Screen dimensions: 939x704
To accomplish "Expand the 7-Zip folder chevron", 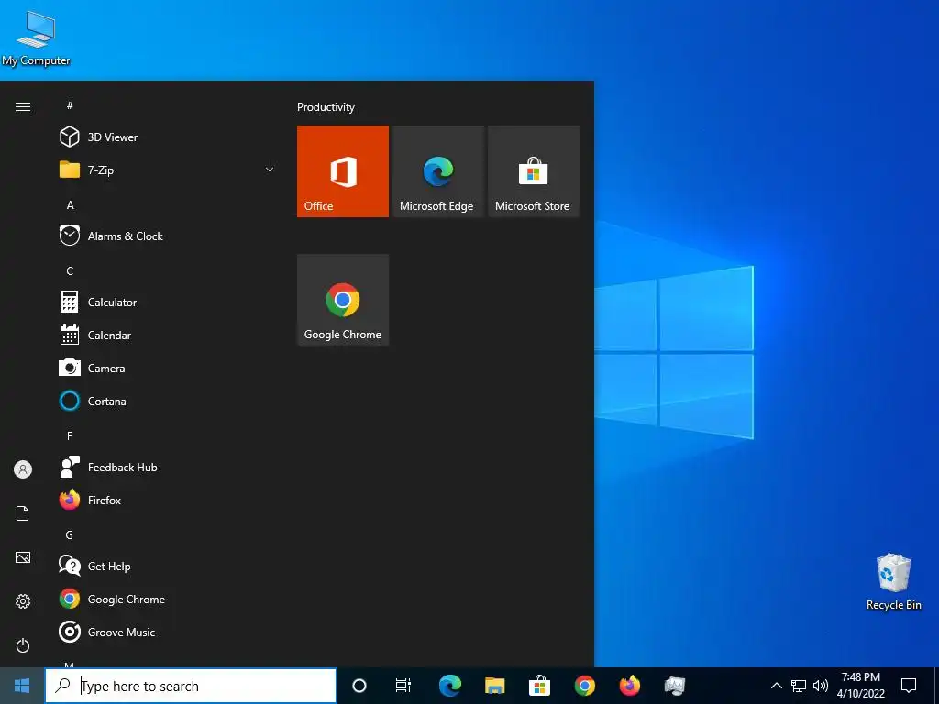I will (x=270, y=170).
